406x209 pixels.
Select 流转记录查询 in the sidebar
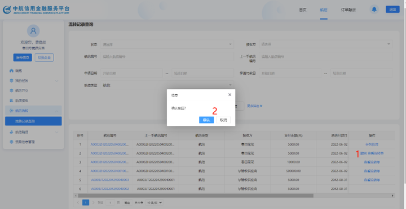click(x=33, y=121)
